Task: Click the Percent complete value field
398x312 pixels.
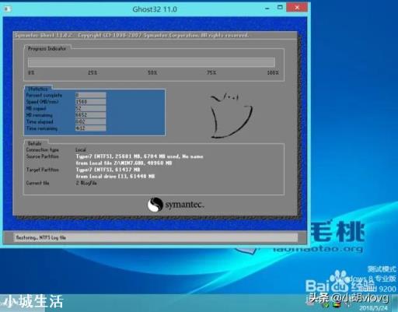Action: point(91,95)
